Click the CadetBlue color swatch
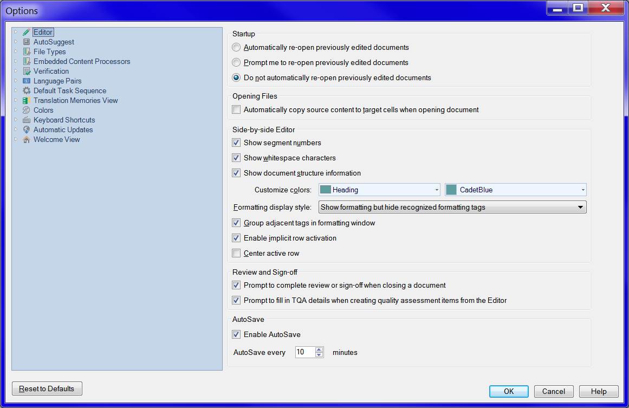 451,190
